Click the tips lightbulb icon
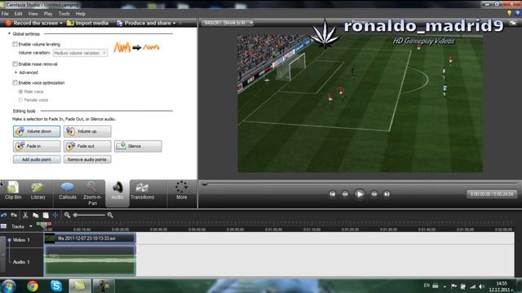Screen dimensions: 522x293 pos(509,13)
